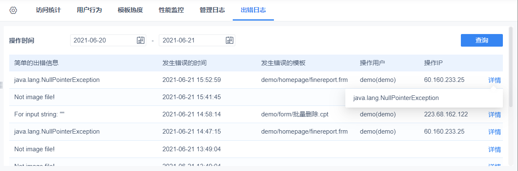
Task: View 详情 for the 13:49:04 error
Action: point(494,149)
